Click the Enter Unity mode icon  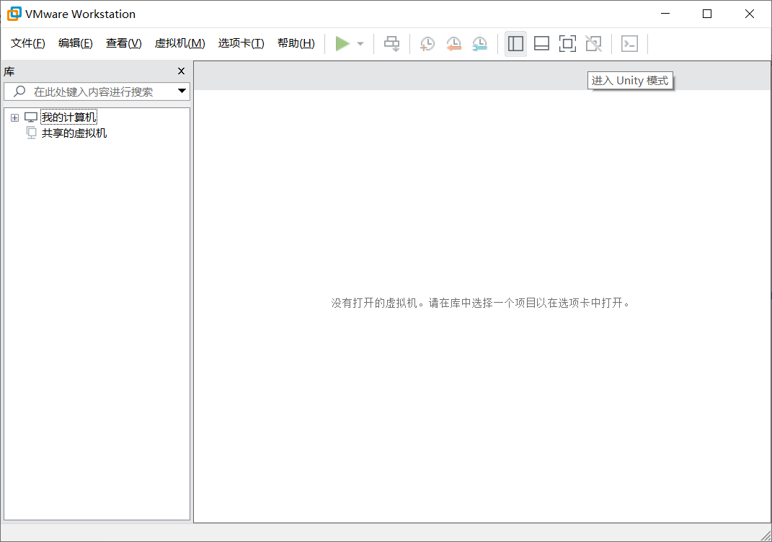pyautogui.click(x=594, y=44)
